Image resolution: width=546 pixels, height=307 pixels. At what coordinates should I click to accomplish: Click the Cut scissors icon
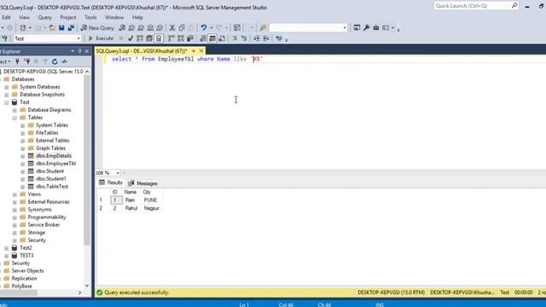pyautogui.click(x=172, y=28)
